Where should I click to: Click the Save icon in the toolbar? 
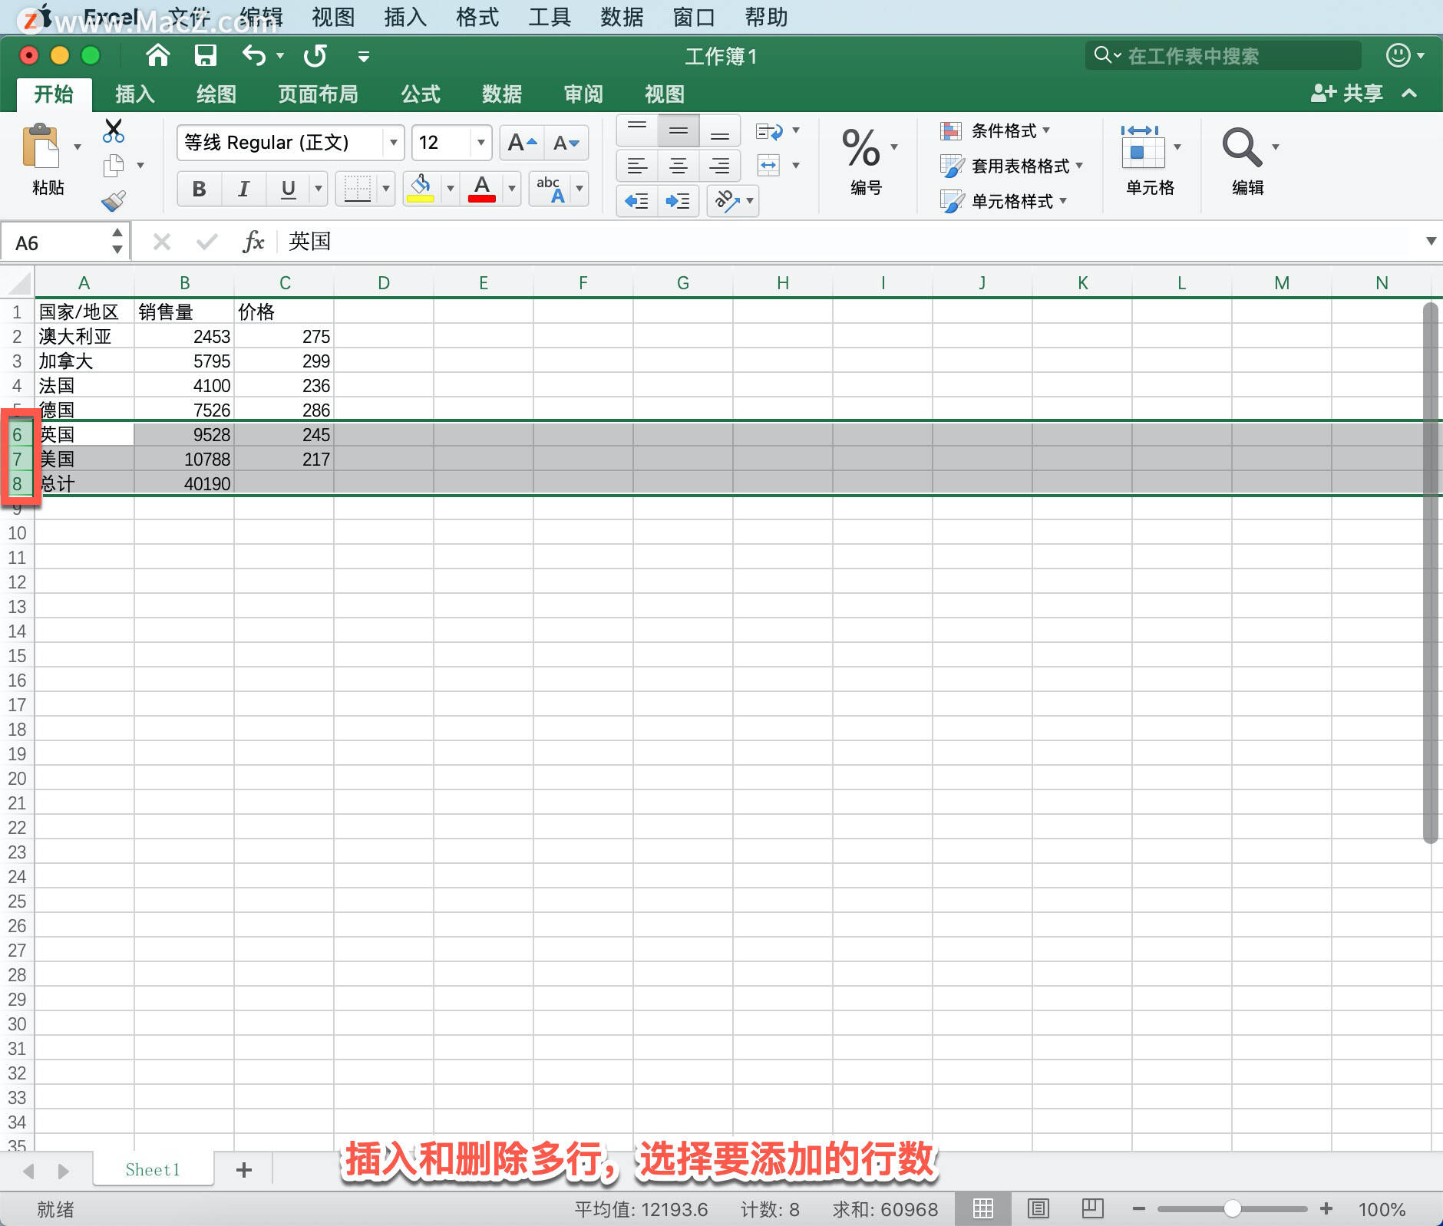point(204,55)
